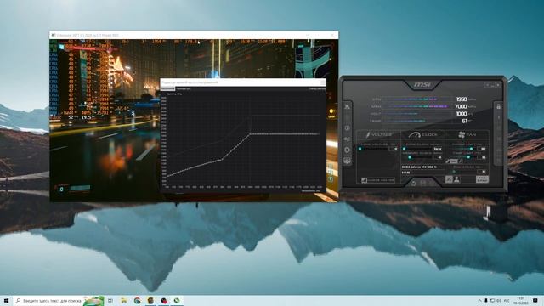Open OC Scanner icon in Afterburner sidebar

tap(347, 139)
